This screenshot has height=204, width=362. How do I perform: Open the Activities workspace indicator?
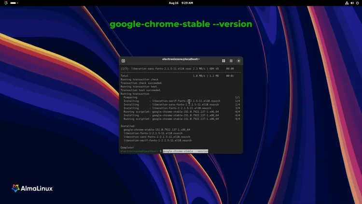pyautogui.click(x=14, y=3)
